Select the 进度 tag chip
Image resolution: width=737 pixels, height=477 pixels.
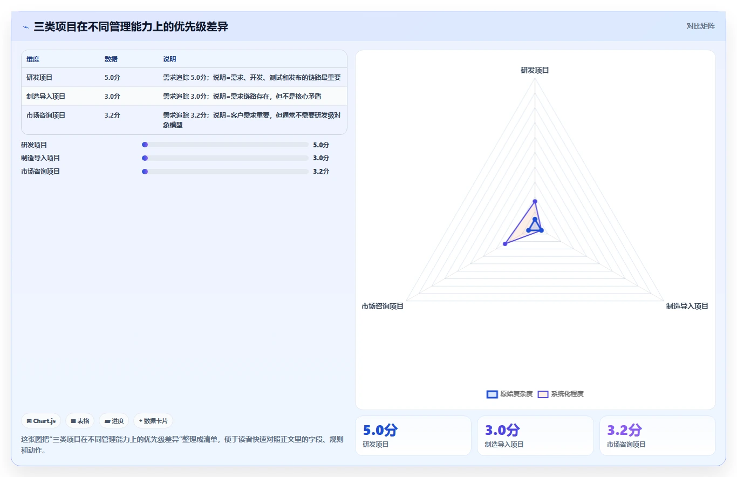click(x=114, y=421)
